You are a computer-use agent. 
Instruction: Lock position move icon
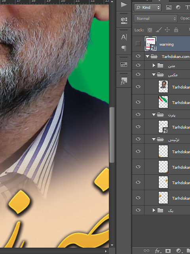tap(167, 30)
